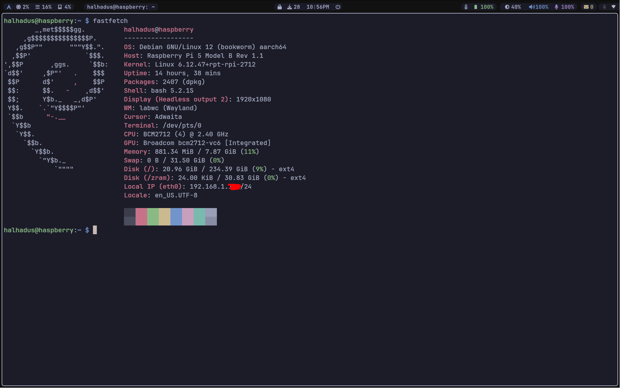Click the pink color swatch
The height and width of the screenshot is (388, 620).
point(188,216)
